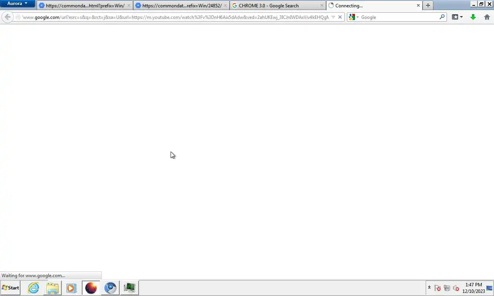The image size is (494, 296).
Task: Open the search engine selector dropdown
Action: [354, 17]
